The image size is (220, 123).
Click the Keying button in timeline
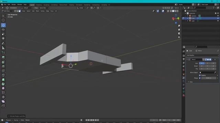pyautogui.click(x=16, y=120)
